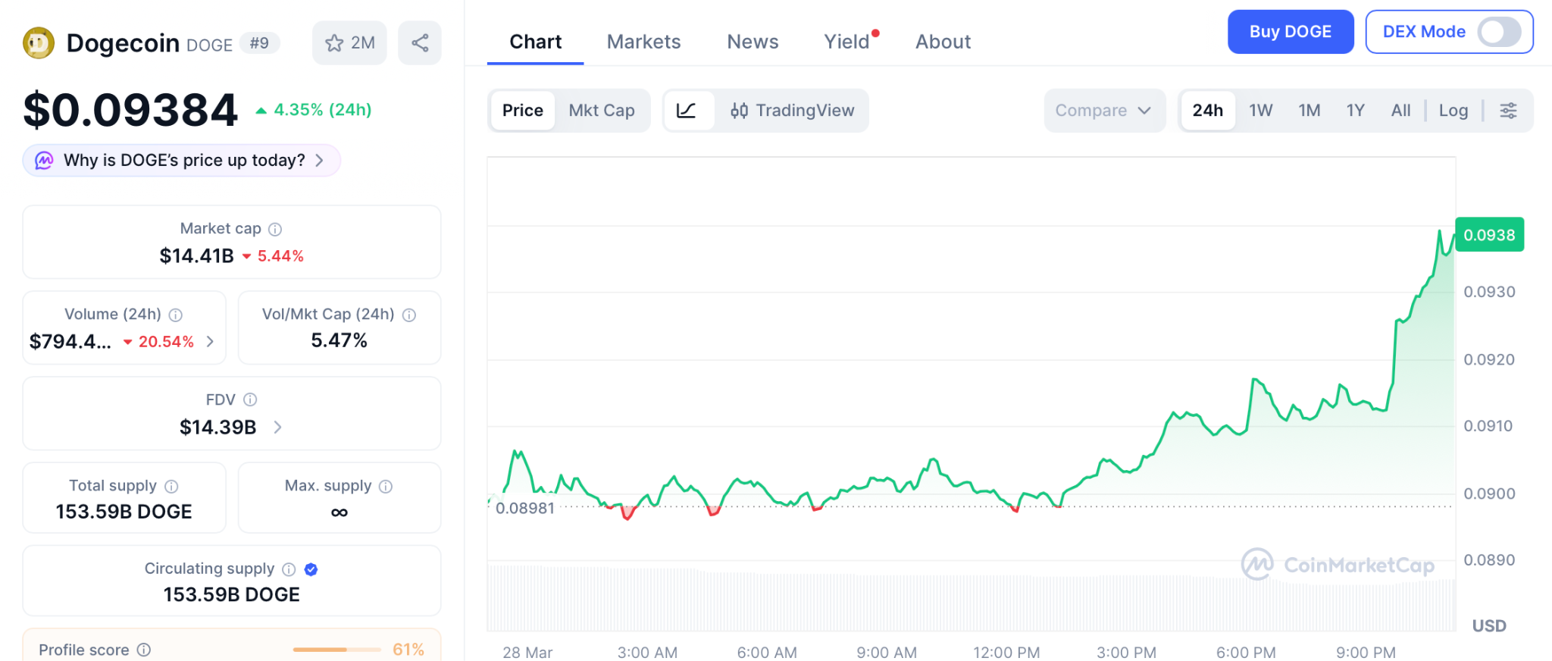Toggle the DEX Mode switch
This screenshot has width=1552, height=661.
pos(1498,32)
